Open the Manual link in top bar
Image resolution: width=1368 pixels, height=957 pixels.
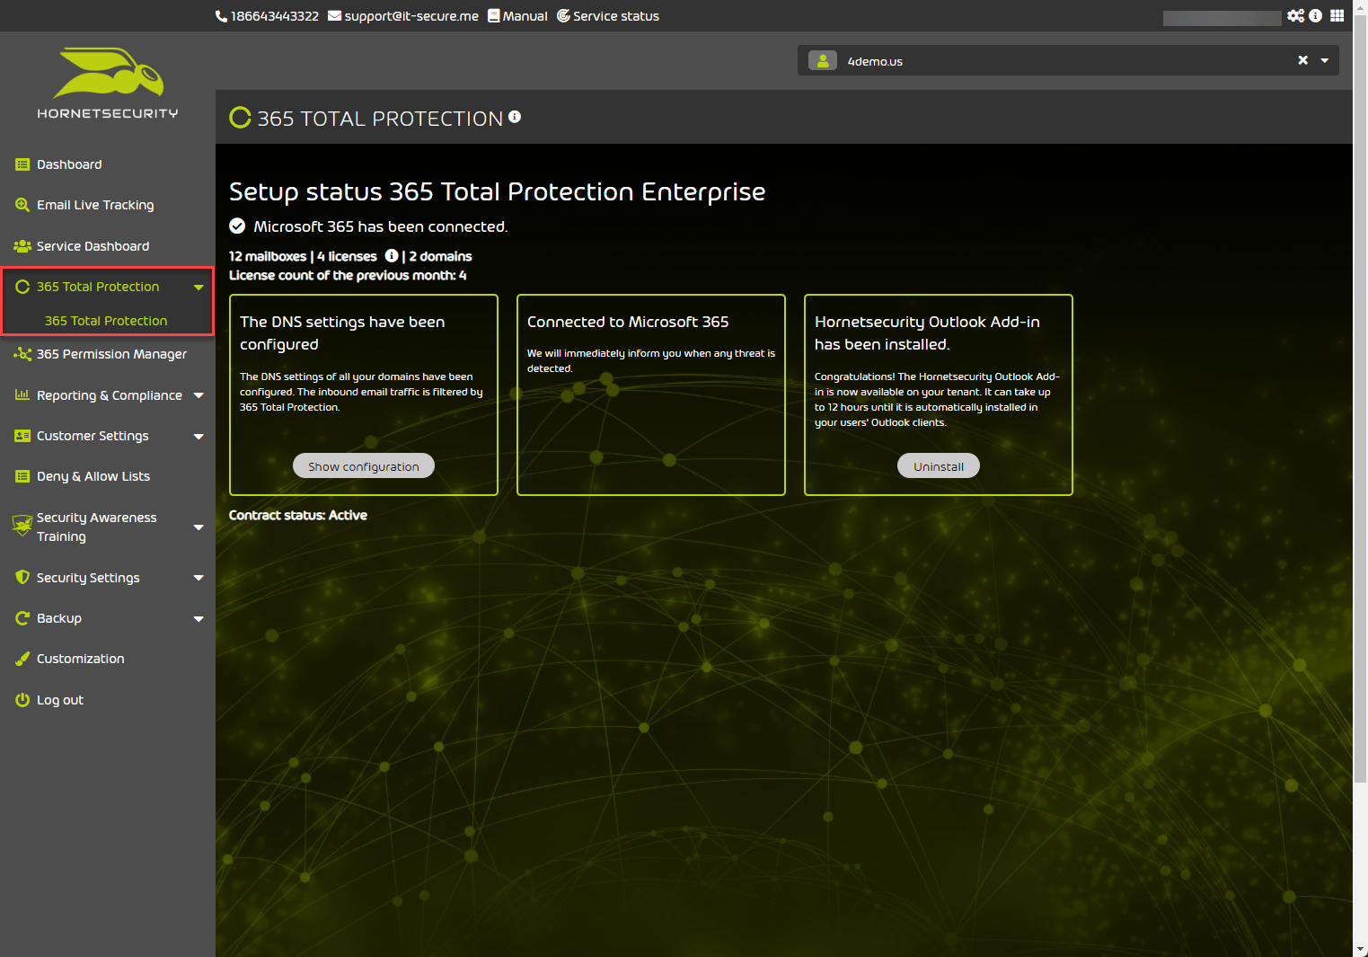point(517,15)
